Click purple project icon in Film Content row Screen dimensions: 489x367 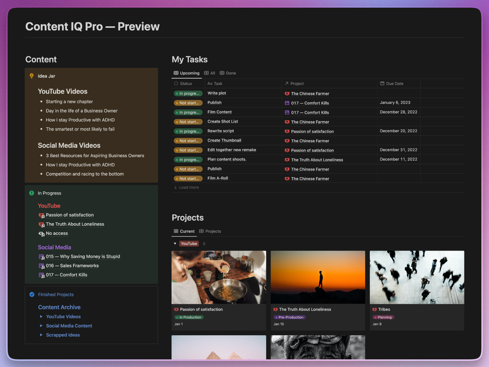pos(287,112)
